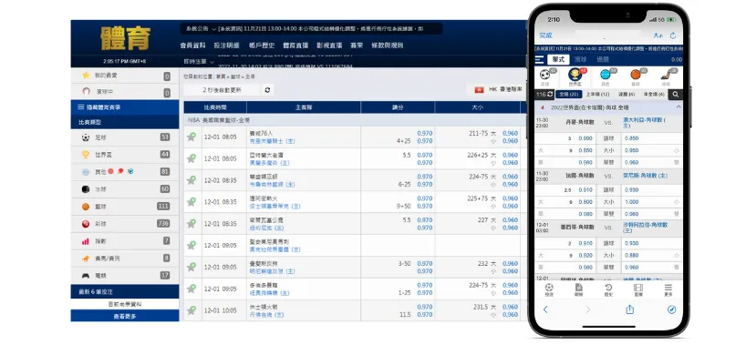Tap 'Done' (完成) on the phone browser
Image resolution: width=746 pixels, height=345 pixels.
[x=545, y=36]
